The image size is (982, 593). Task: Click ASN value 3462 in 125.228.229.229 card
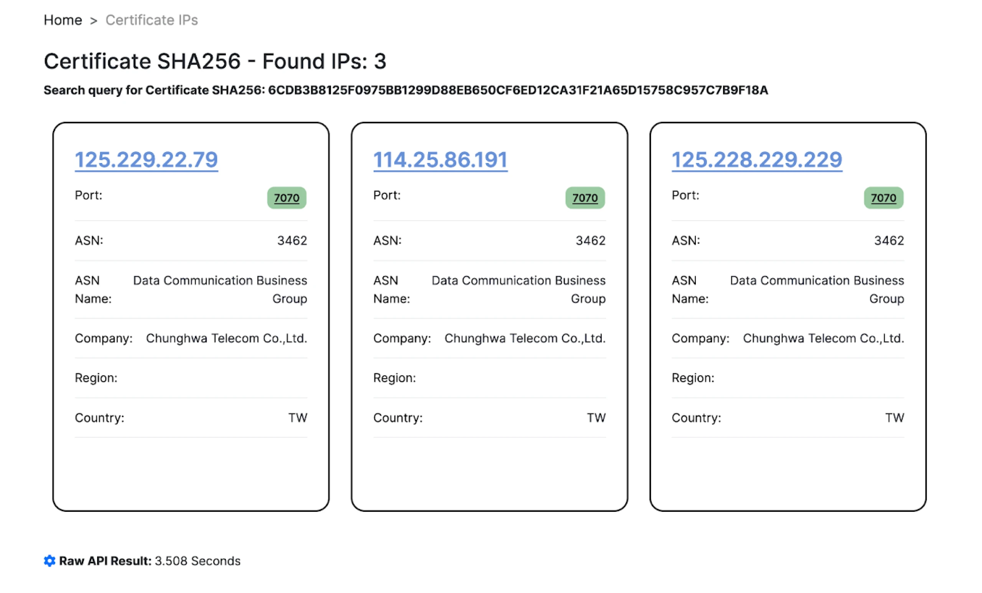coord(889,241)
